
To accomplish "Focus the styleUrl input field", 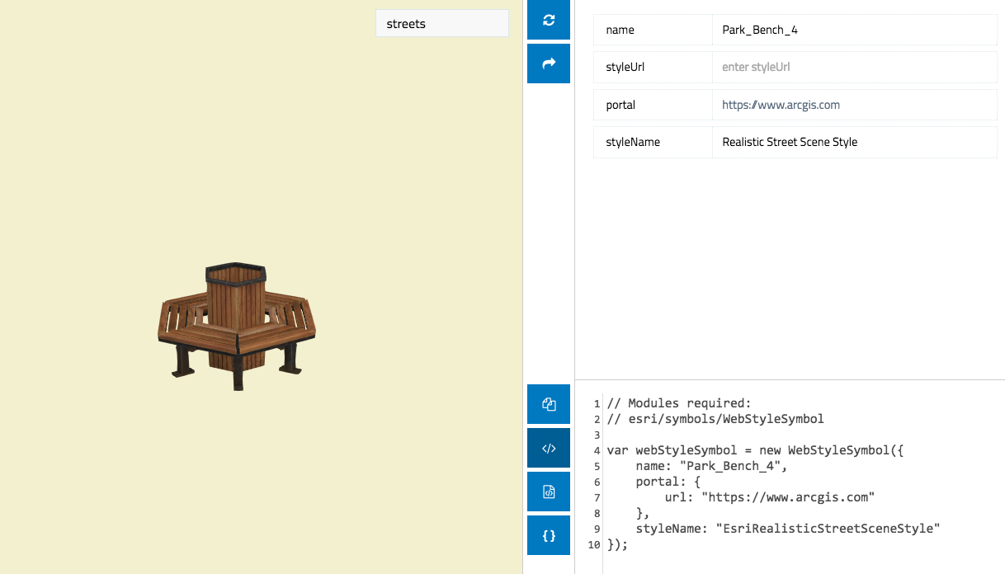I will 855,67.
